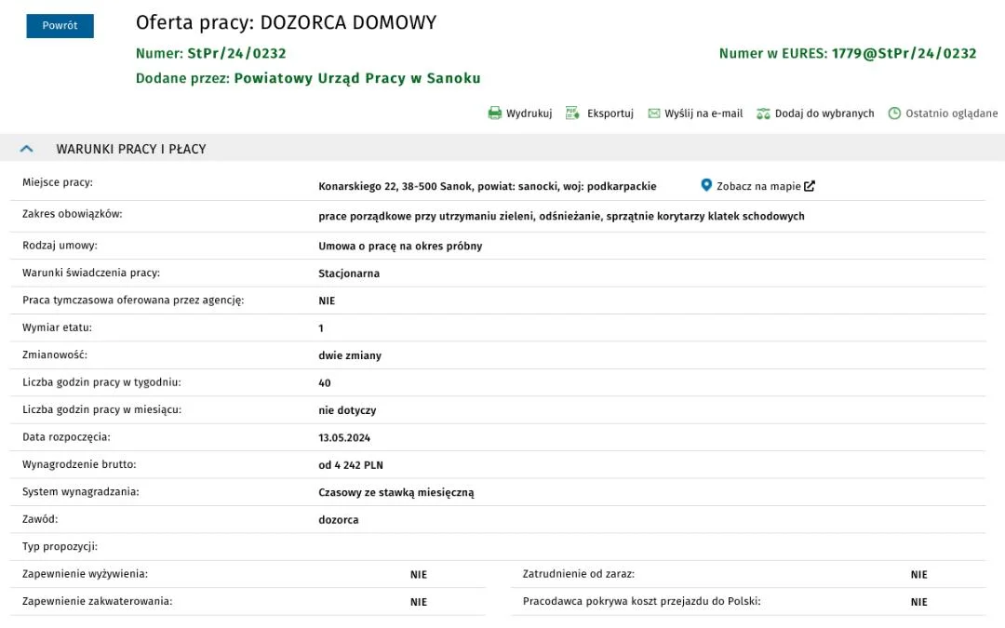Open Wyślij na e-mail
Screen dimensions: 1005x628
tap(703, 114)
